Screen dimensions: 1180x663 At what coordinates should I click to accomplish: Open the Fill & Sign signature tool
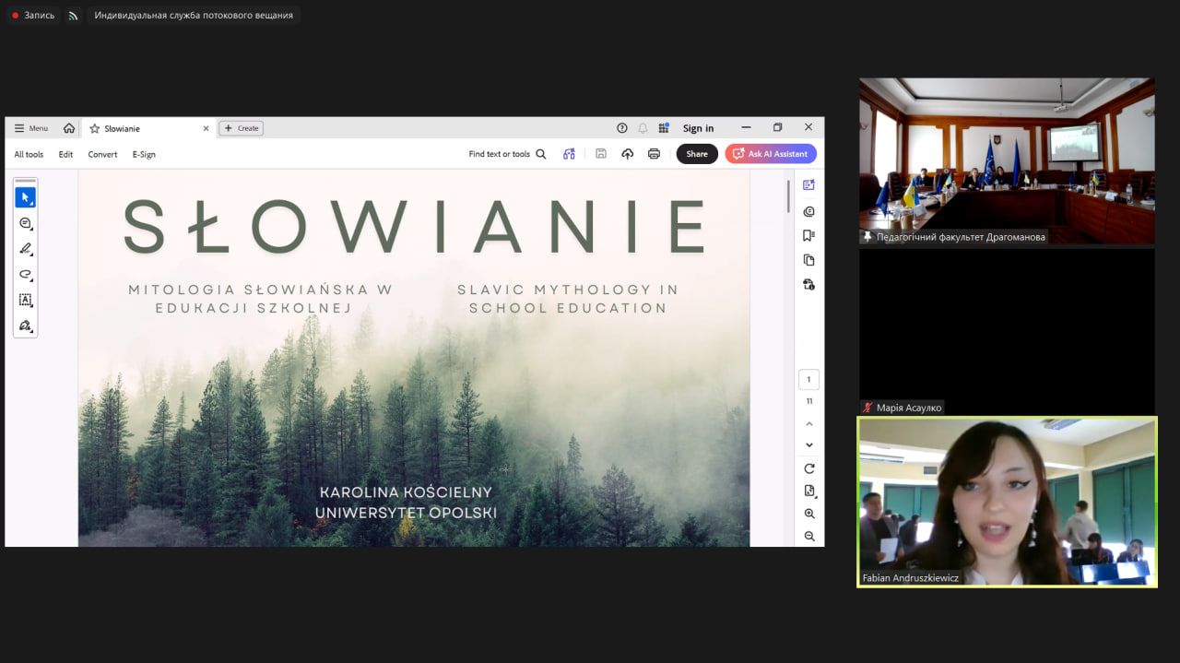tap(25, 326)
